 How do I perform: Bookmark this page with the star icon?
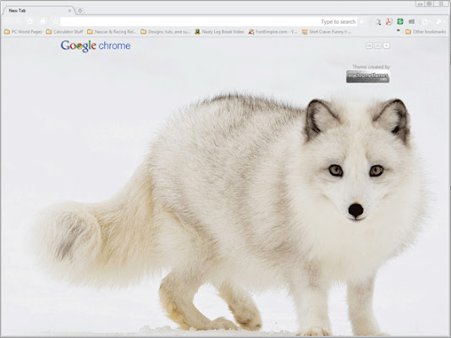coord(56,21)
